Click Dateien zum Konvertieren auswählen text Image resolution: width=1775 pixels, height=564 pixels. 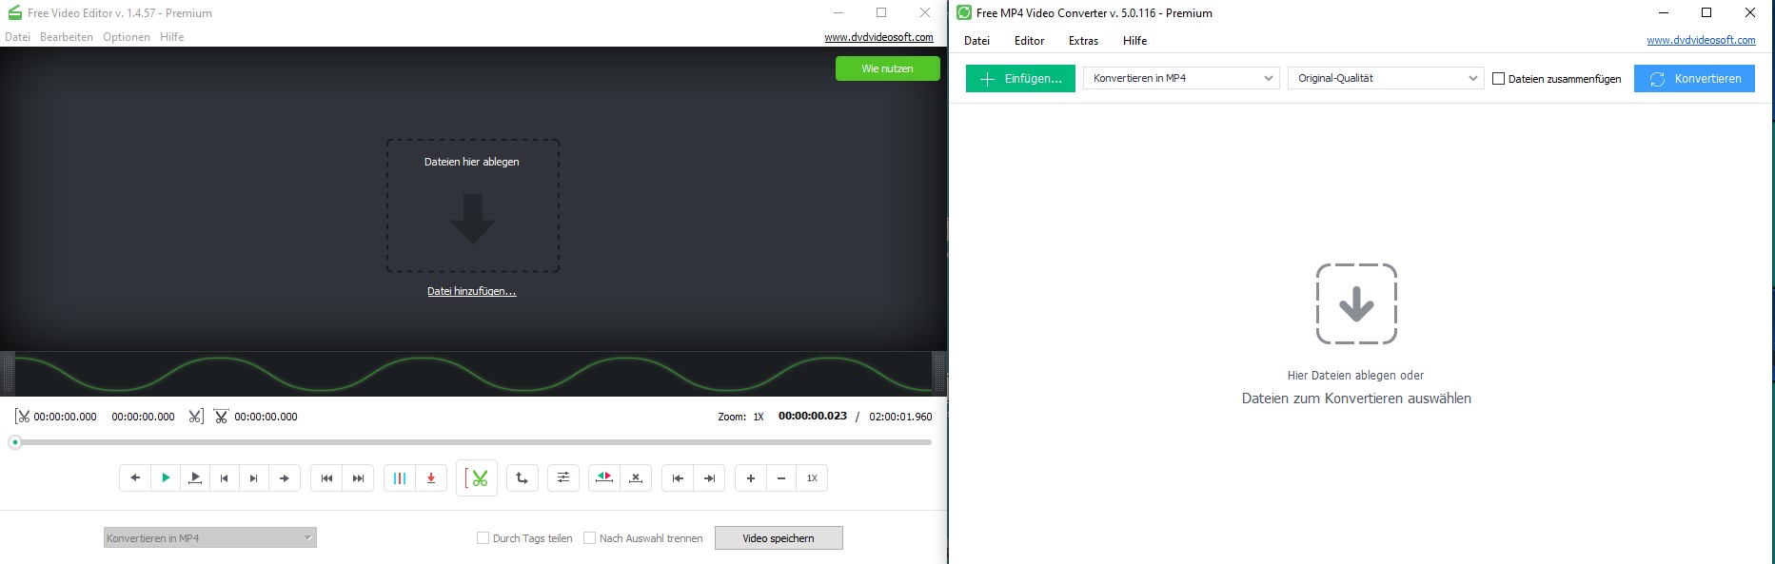[1356, 399]
